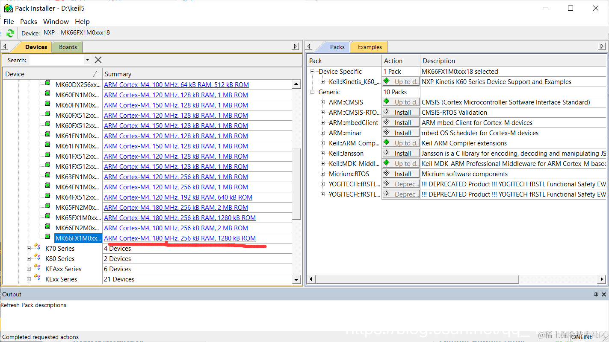
Task: Expand the KExx Series node
Action: tap(29, 279)
